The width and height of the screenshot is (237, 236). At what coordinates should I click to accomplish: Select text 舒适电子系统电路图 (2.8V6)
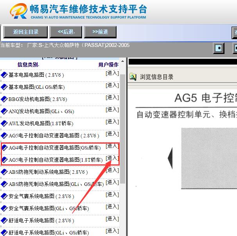click(41, 220)
